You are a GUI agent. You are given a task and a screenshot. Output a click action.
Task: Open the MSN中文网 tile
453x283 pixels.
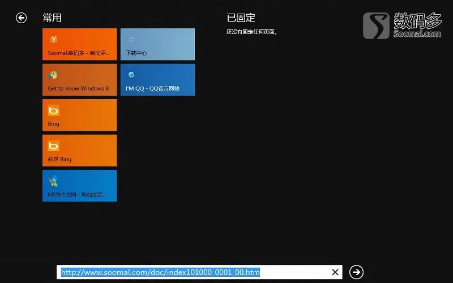tap(80, 186)
